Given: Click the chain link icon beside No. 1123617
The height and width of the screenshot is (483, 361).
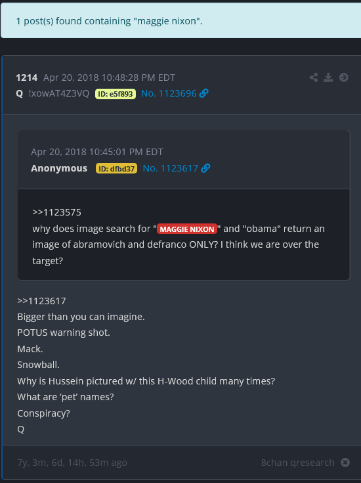Looking at the screenshot, I should click(x=205, y=168).
